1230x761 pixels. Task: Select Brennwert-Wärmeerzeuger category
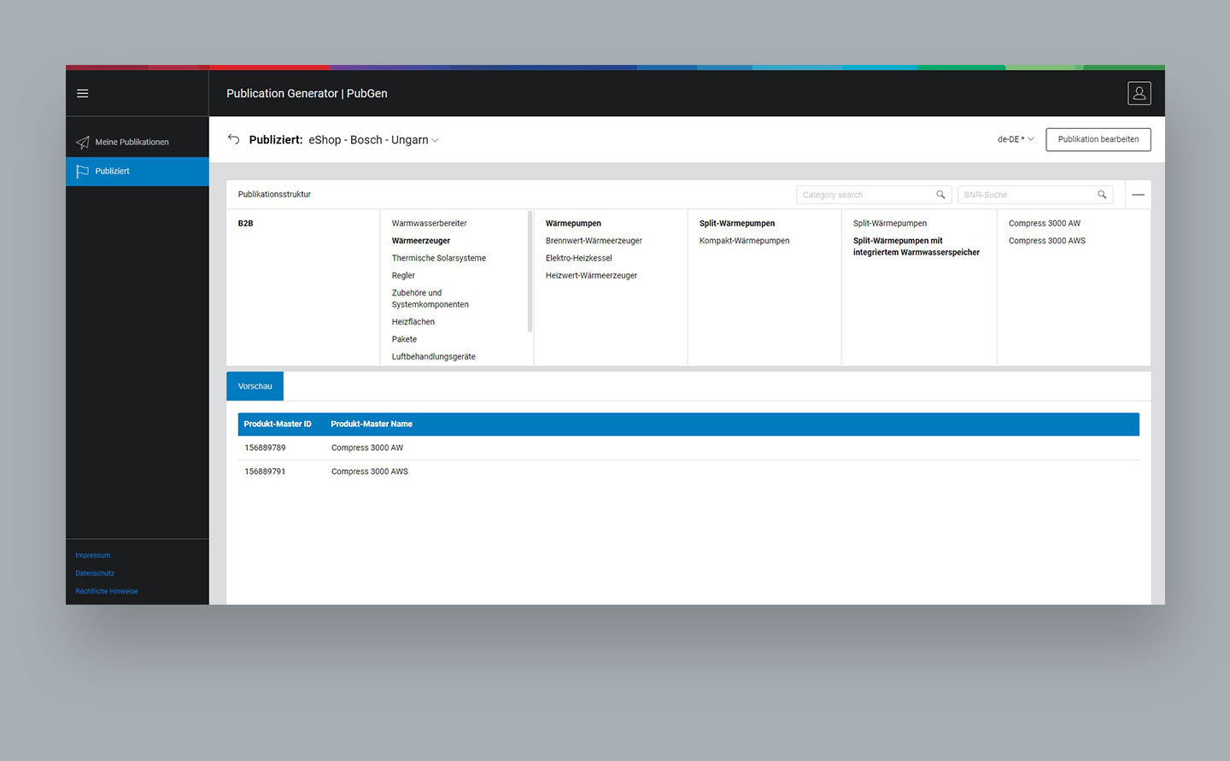coord(594,241)
